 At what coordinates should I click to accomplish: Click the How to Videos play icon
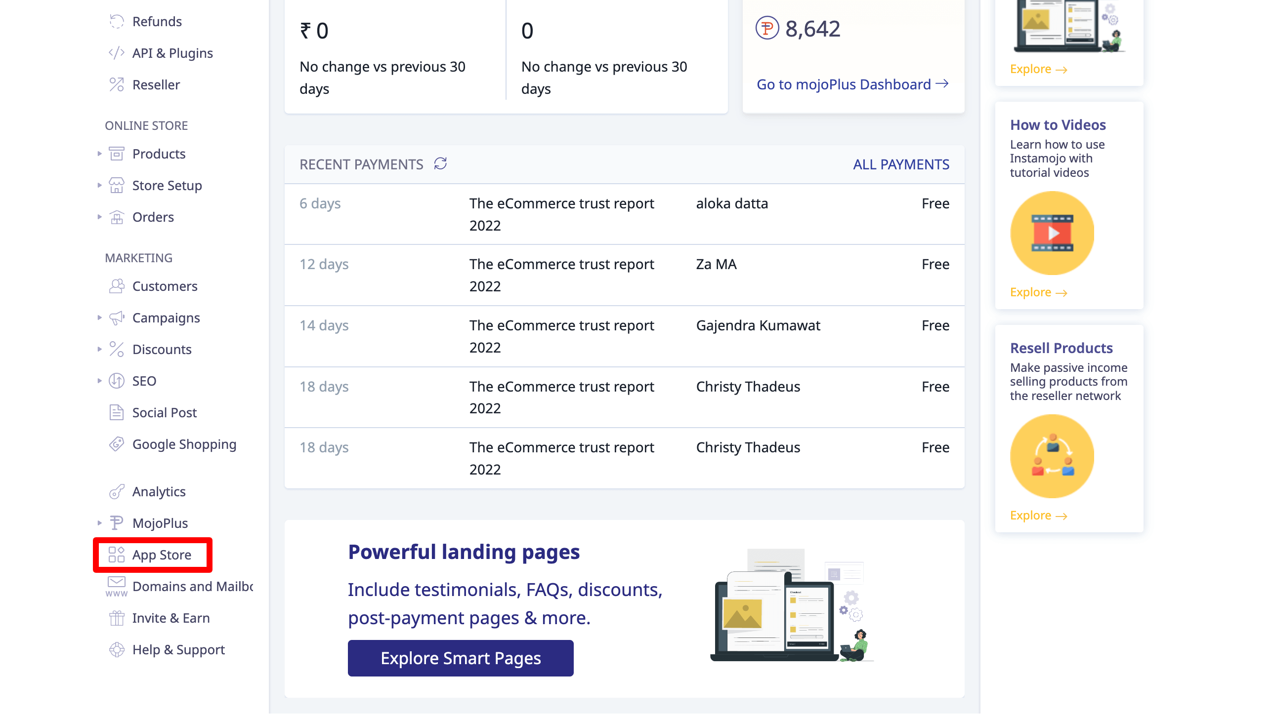click(1052, 233)
